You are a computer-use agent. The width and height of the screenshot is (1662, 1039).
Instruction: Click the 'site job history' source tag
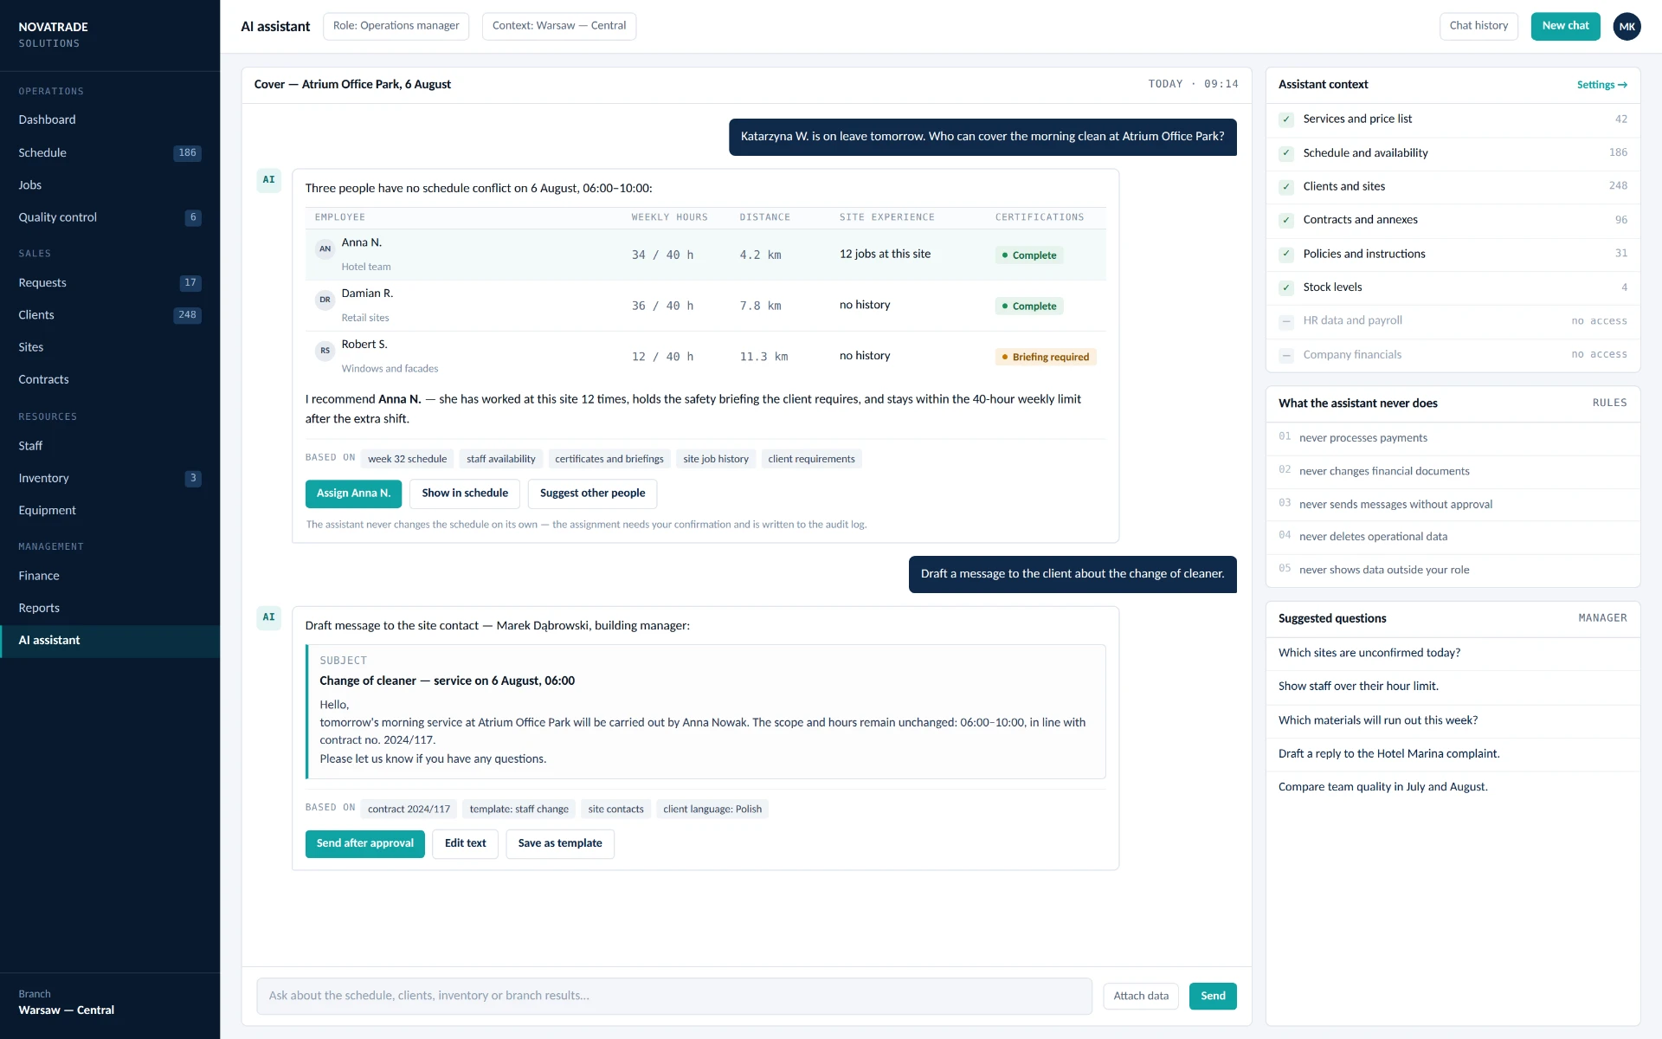(716, 459)
